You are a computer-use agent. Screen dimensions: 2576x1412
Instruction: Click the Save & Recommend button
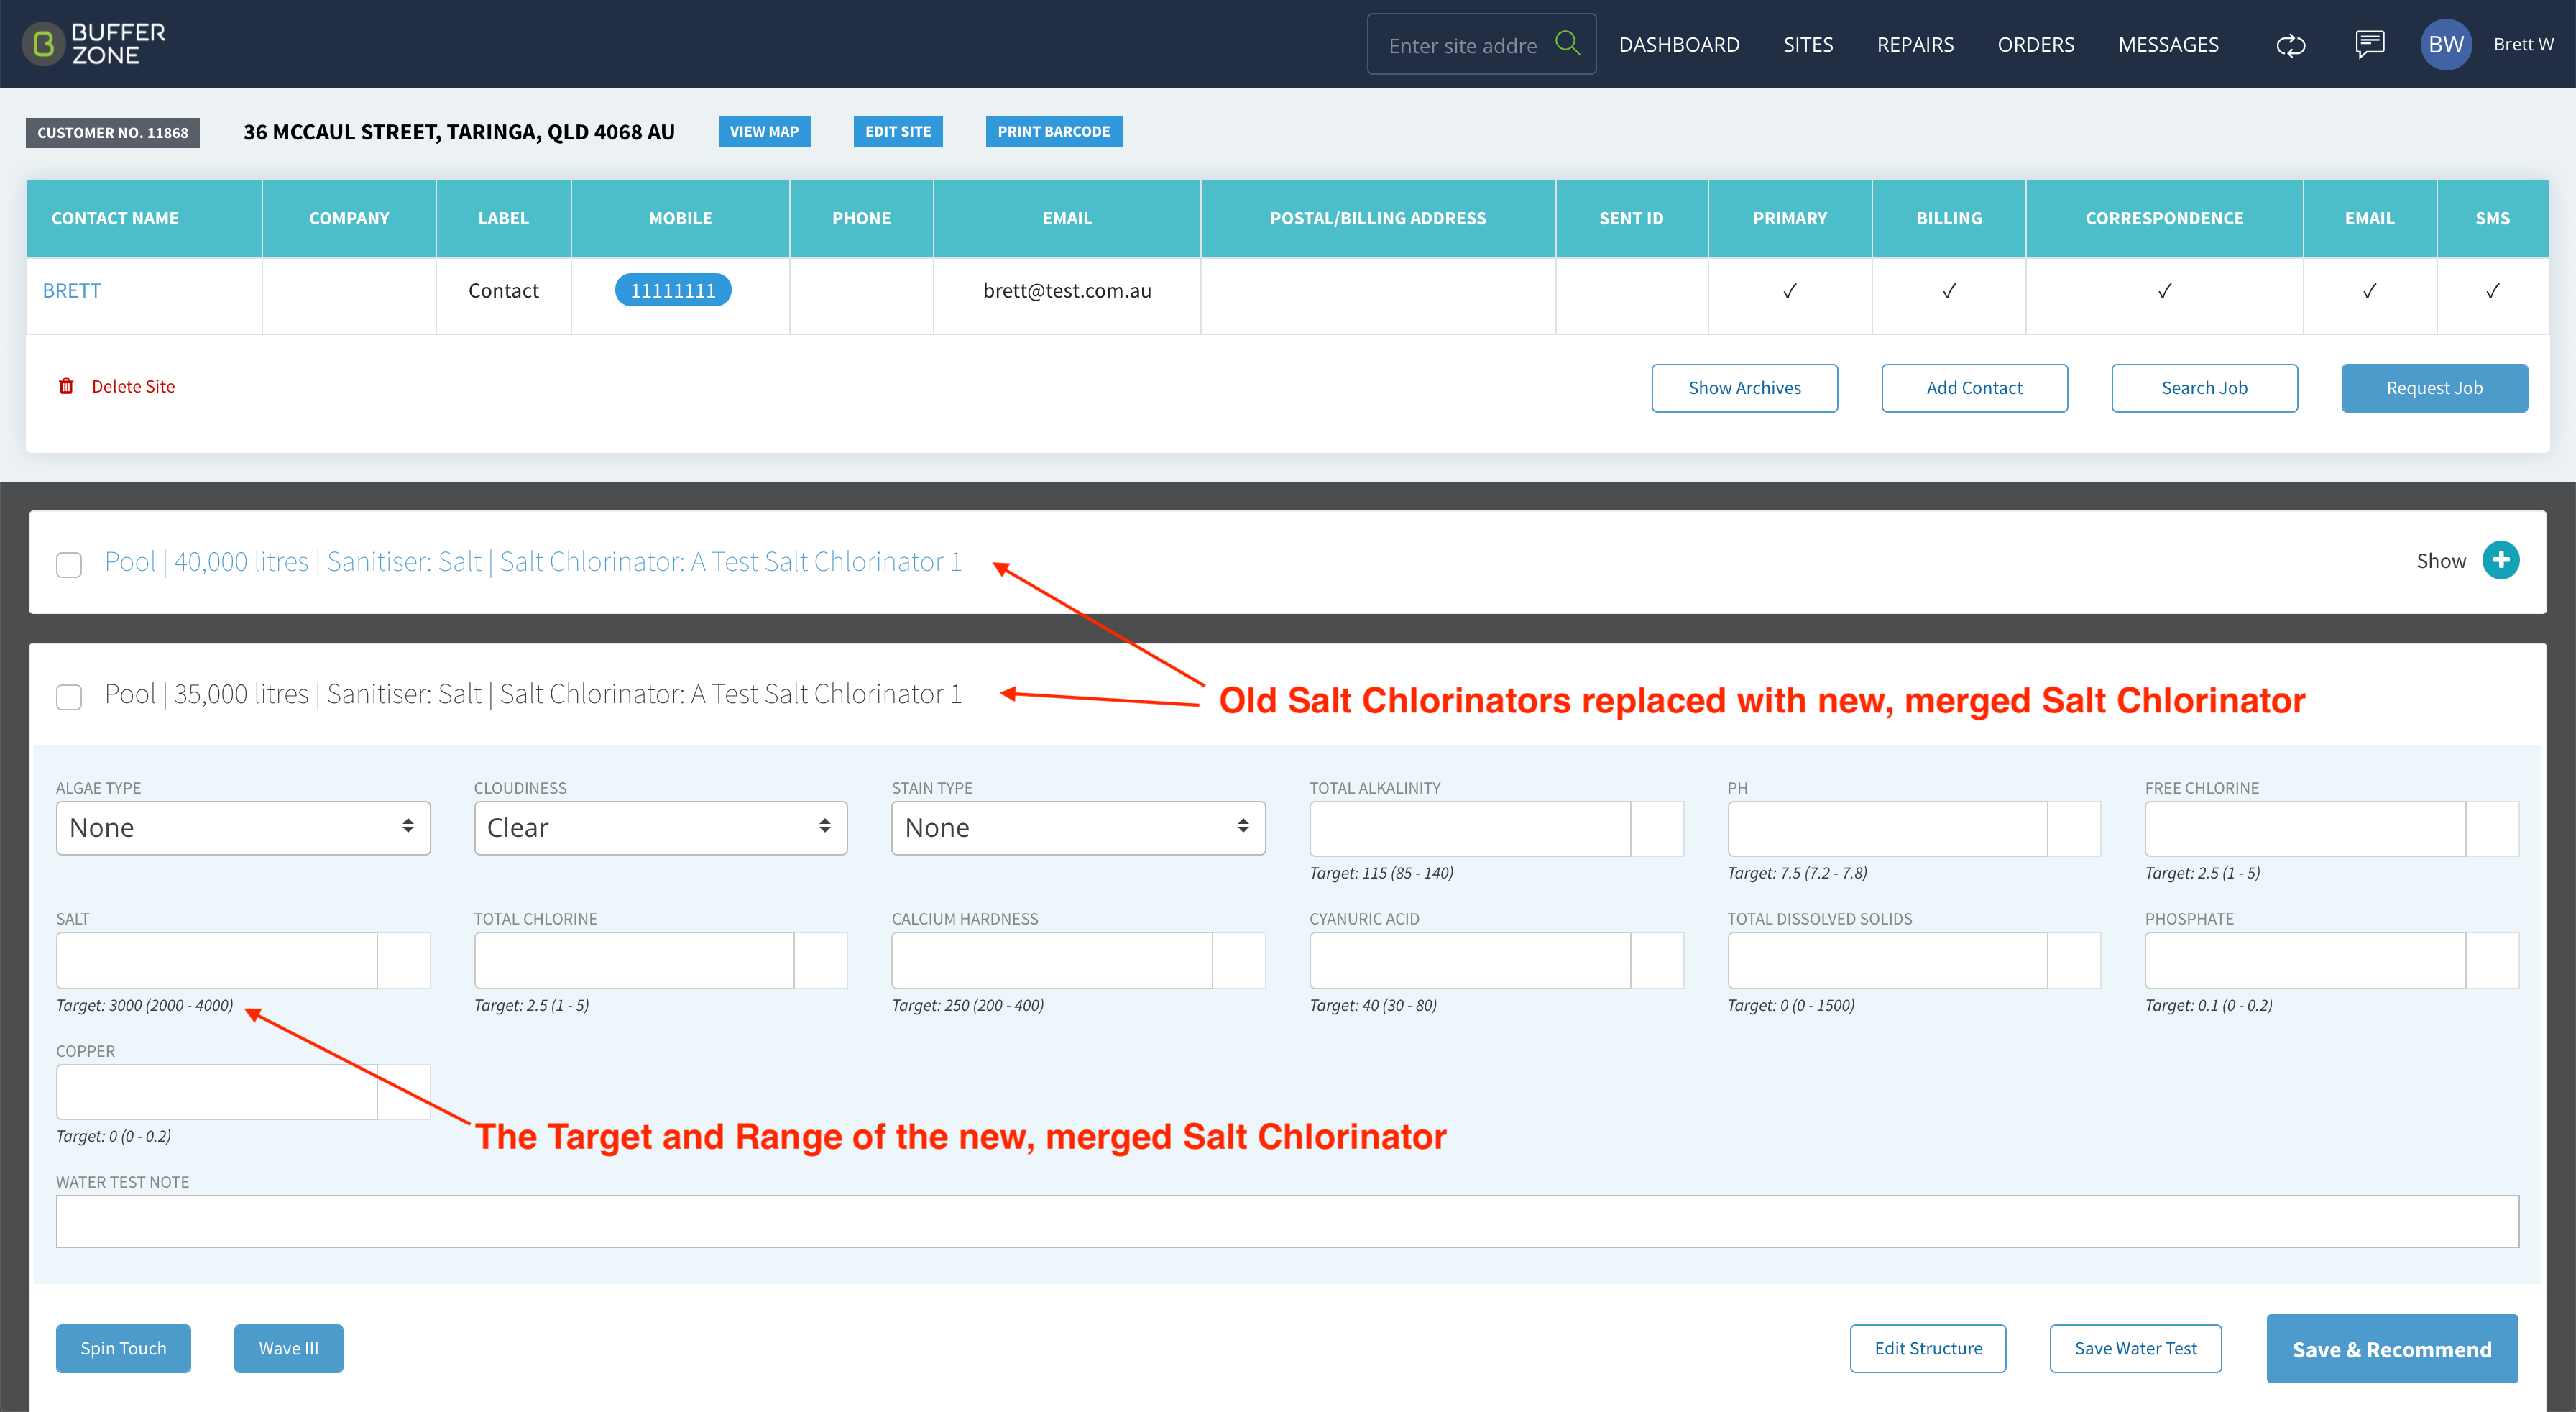pos(2392,1349)
